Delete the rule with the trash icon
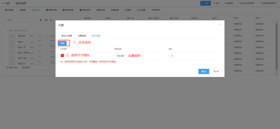 pyautogui.click(x=172, y=56)
